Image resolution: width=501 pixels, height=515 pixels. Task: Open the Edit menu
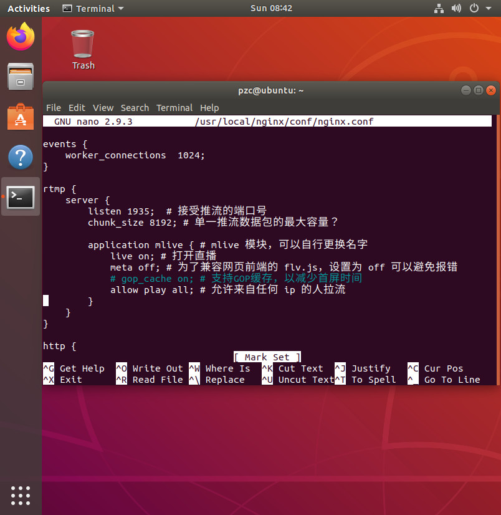(77, 108)
